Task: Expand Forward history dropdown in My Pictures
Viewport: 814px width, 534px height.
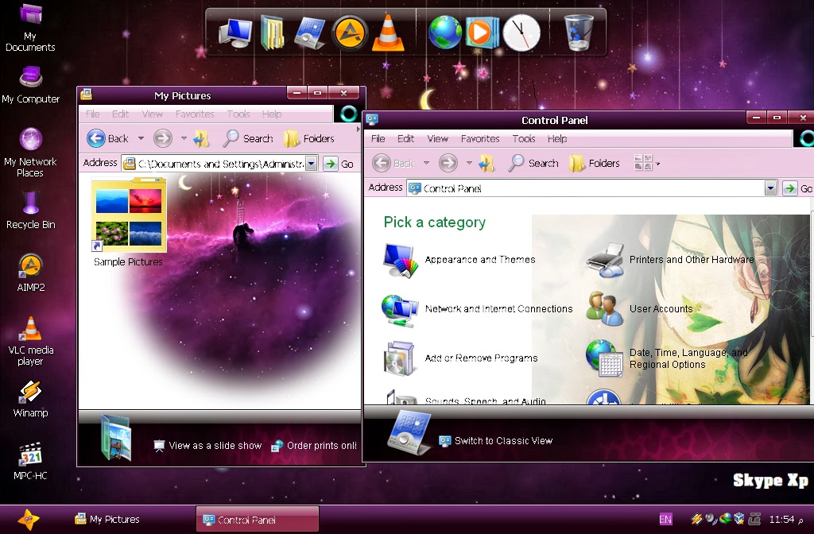Action: [x=184, y=138]
